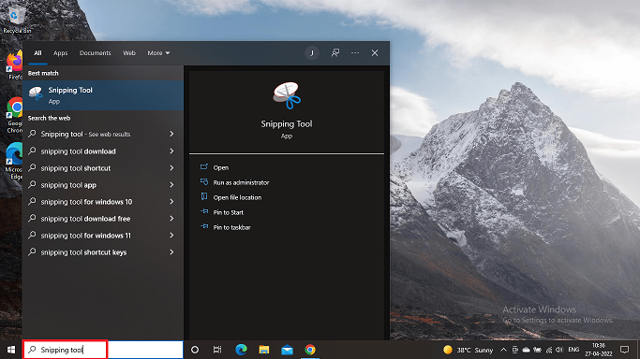The height and width of the screenshot is (359, 640).
Task: Click the network tray icon
Action: tap(548, 350)
